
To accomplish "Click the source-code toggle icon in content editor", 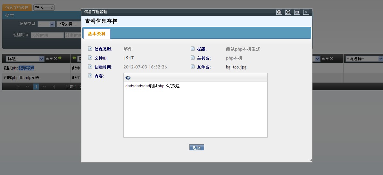I will coord(128,78).
